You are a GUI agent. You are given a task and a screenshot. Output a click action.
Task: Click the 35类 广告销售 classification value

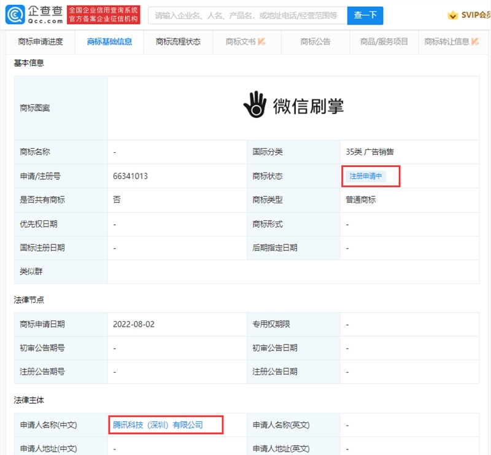(369, 152)
